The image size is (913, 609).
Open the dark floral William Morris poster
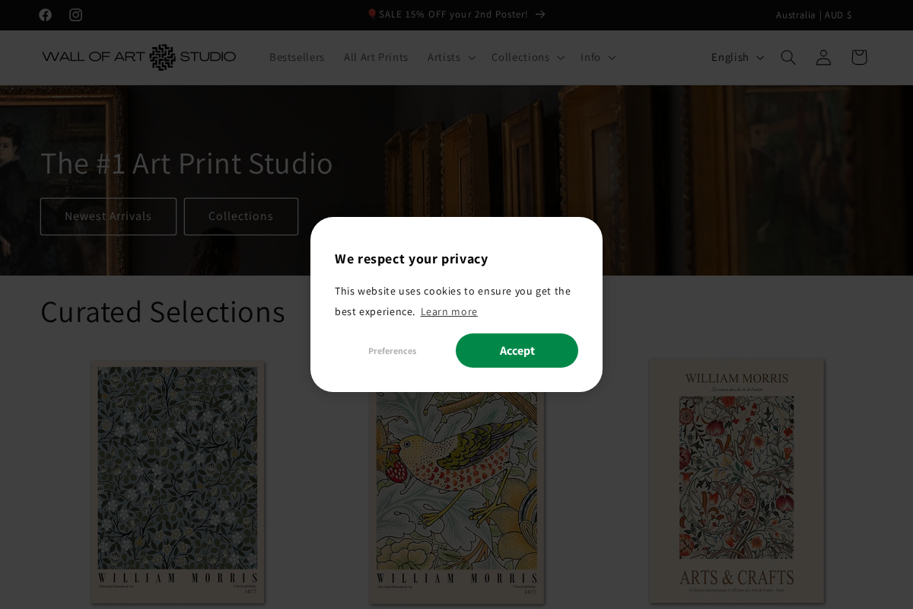[177, 482]
